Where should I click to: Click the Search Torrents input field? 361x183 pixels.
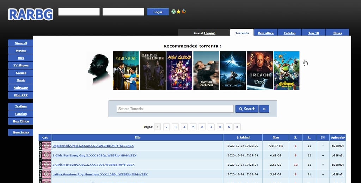[x=175, y=109]
